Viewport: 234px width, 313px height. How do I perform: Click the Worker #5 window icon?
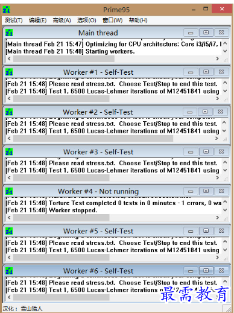pos(9,231)
